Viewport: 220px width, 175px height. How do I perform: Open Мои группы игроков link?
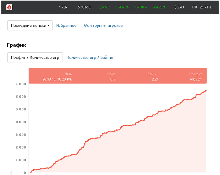[x=103, y=25]
